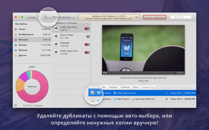Click the IMG3948 file icon in list
Image resolution: width=209 pixels, height=130 pixels.
[x=56, y=44]
